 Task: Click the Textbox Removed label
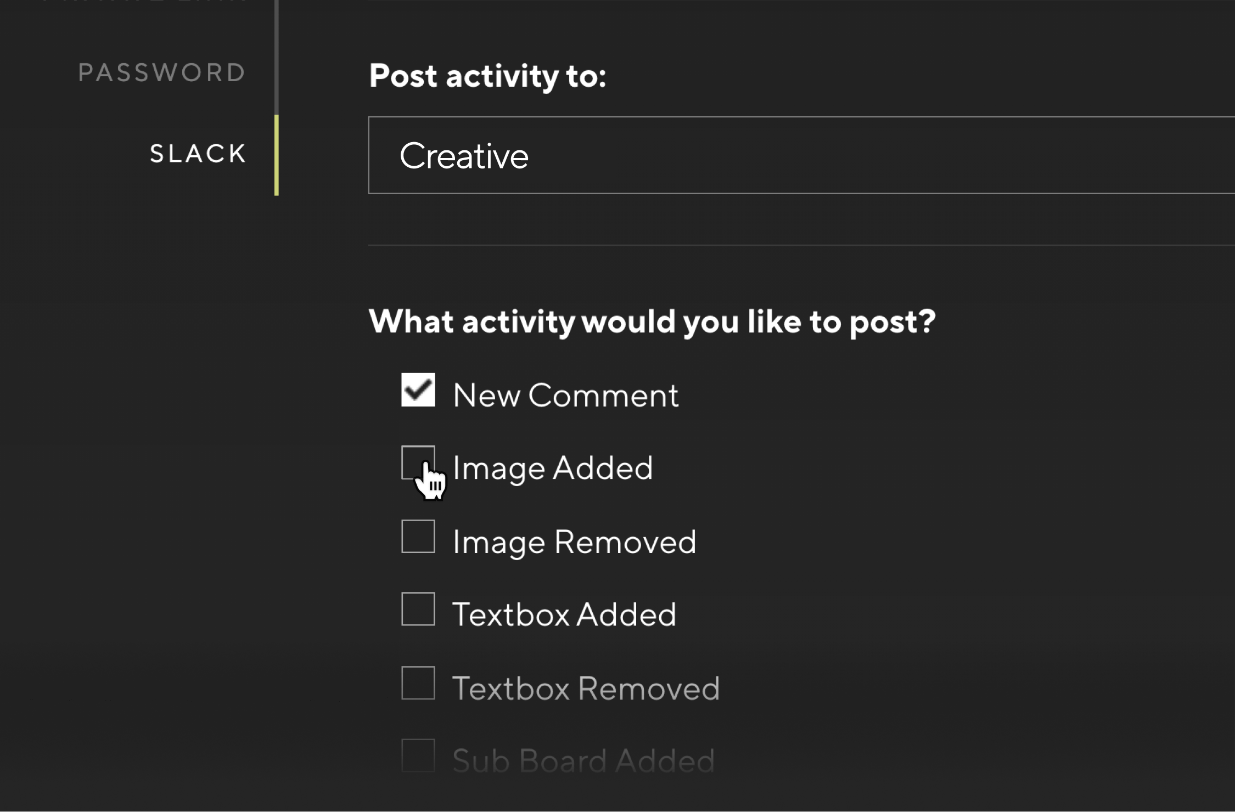(x=586, y=689)
